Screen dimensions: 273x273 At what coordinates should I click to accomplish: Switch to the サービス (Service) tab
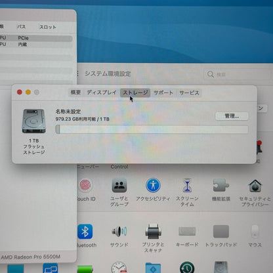point(189,93)
